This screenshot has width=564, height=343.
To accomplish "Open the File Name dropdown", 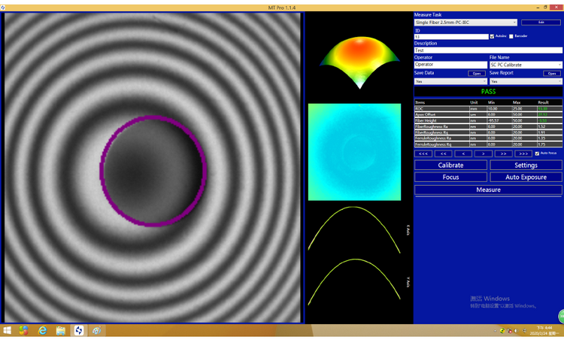I will [x=559, y=65].
